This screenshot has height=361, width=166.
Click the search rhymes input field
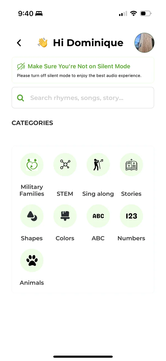[x=83, y=98]
